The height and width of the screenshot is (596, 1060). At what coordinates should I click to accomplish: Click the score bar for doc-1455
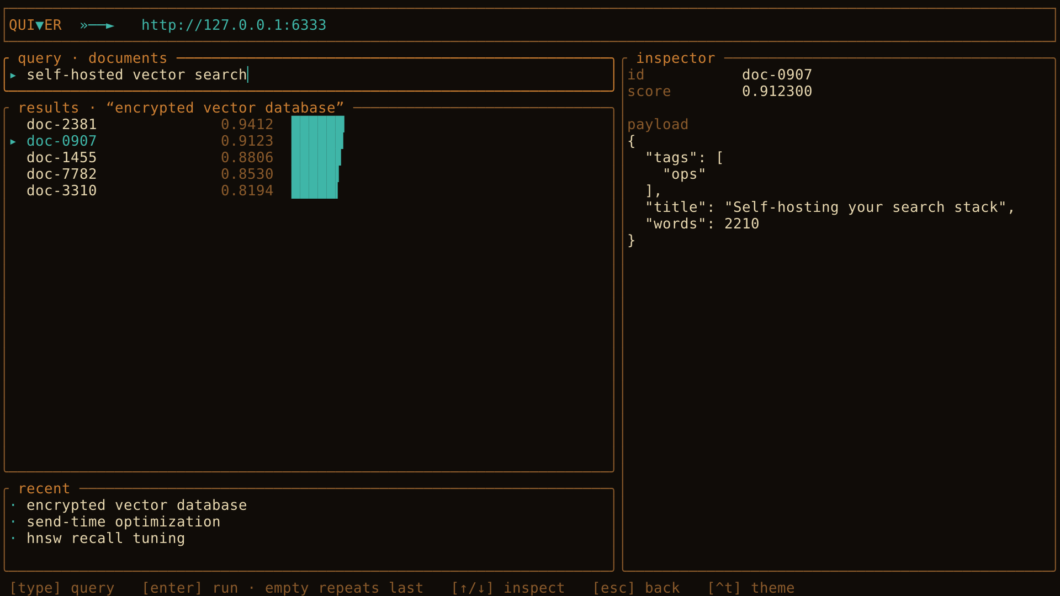(316, 157)
